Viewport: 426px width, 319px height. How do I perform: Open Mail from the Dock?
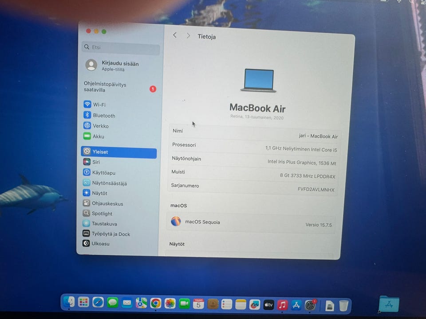[x=127, y=303]
